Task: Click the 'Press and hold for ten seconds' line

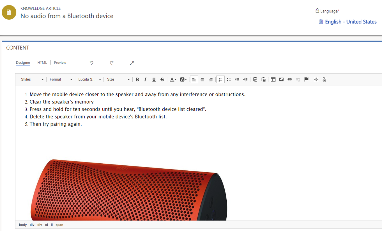Action: click(x=118, y=109)
